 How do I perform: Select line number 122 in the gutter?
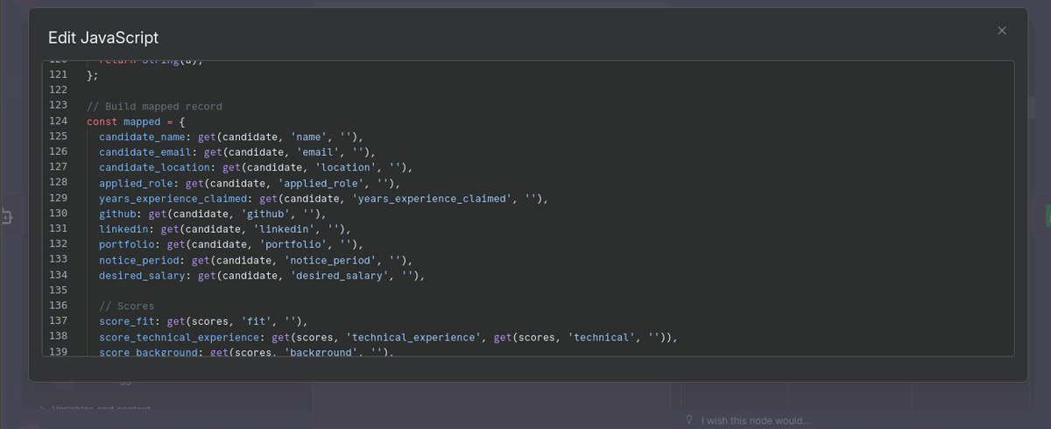tap(59, 90)
